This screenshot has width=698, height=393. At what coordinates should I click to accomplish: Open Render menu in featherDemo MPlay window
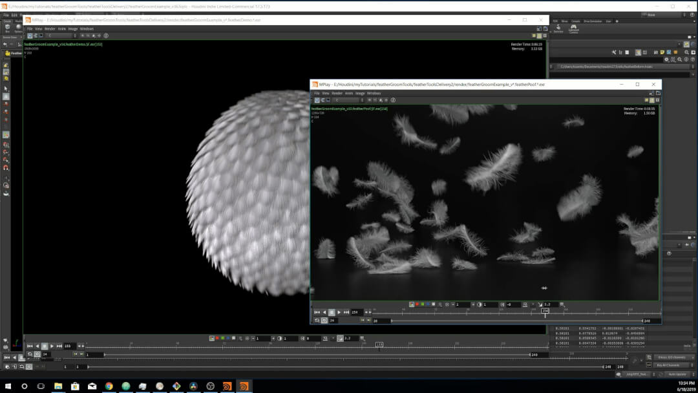[x=50, y=29]
